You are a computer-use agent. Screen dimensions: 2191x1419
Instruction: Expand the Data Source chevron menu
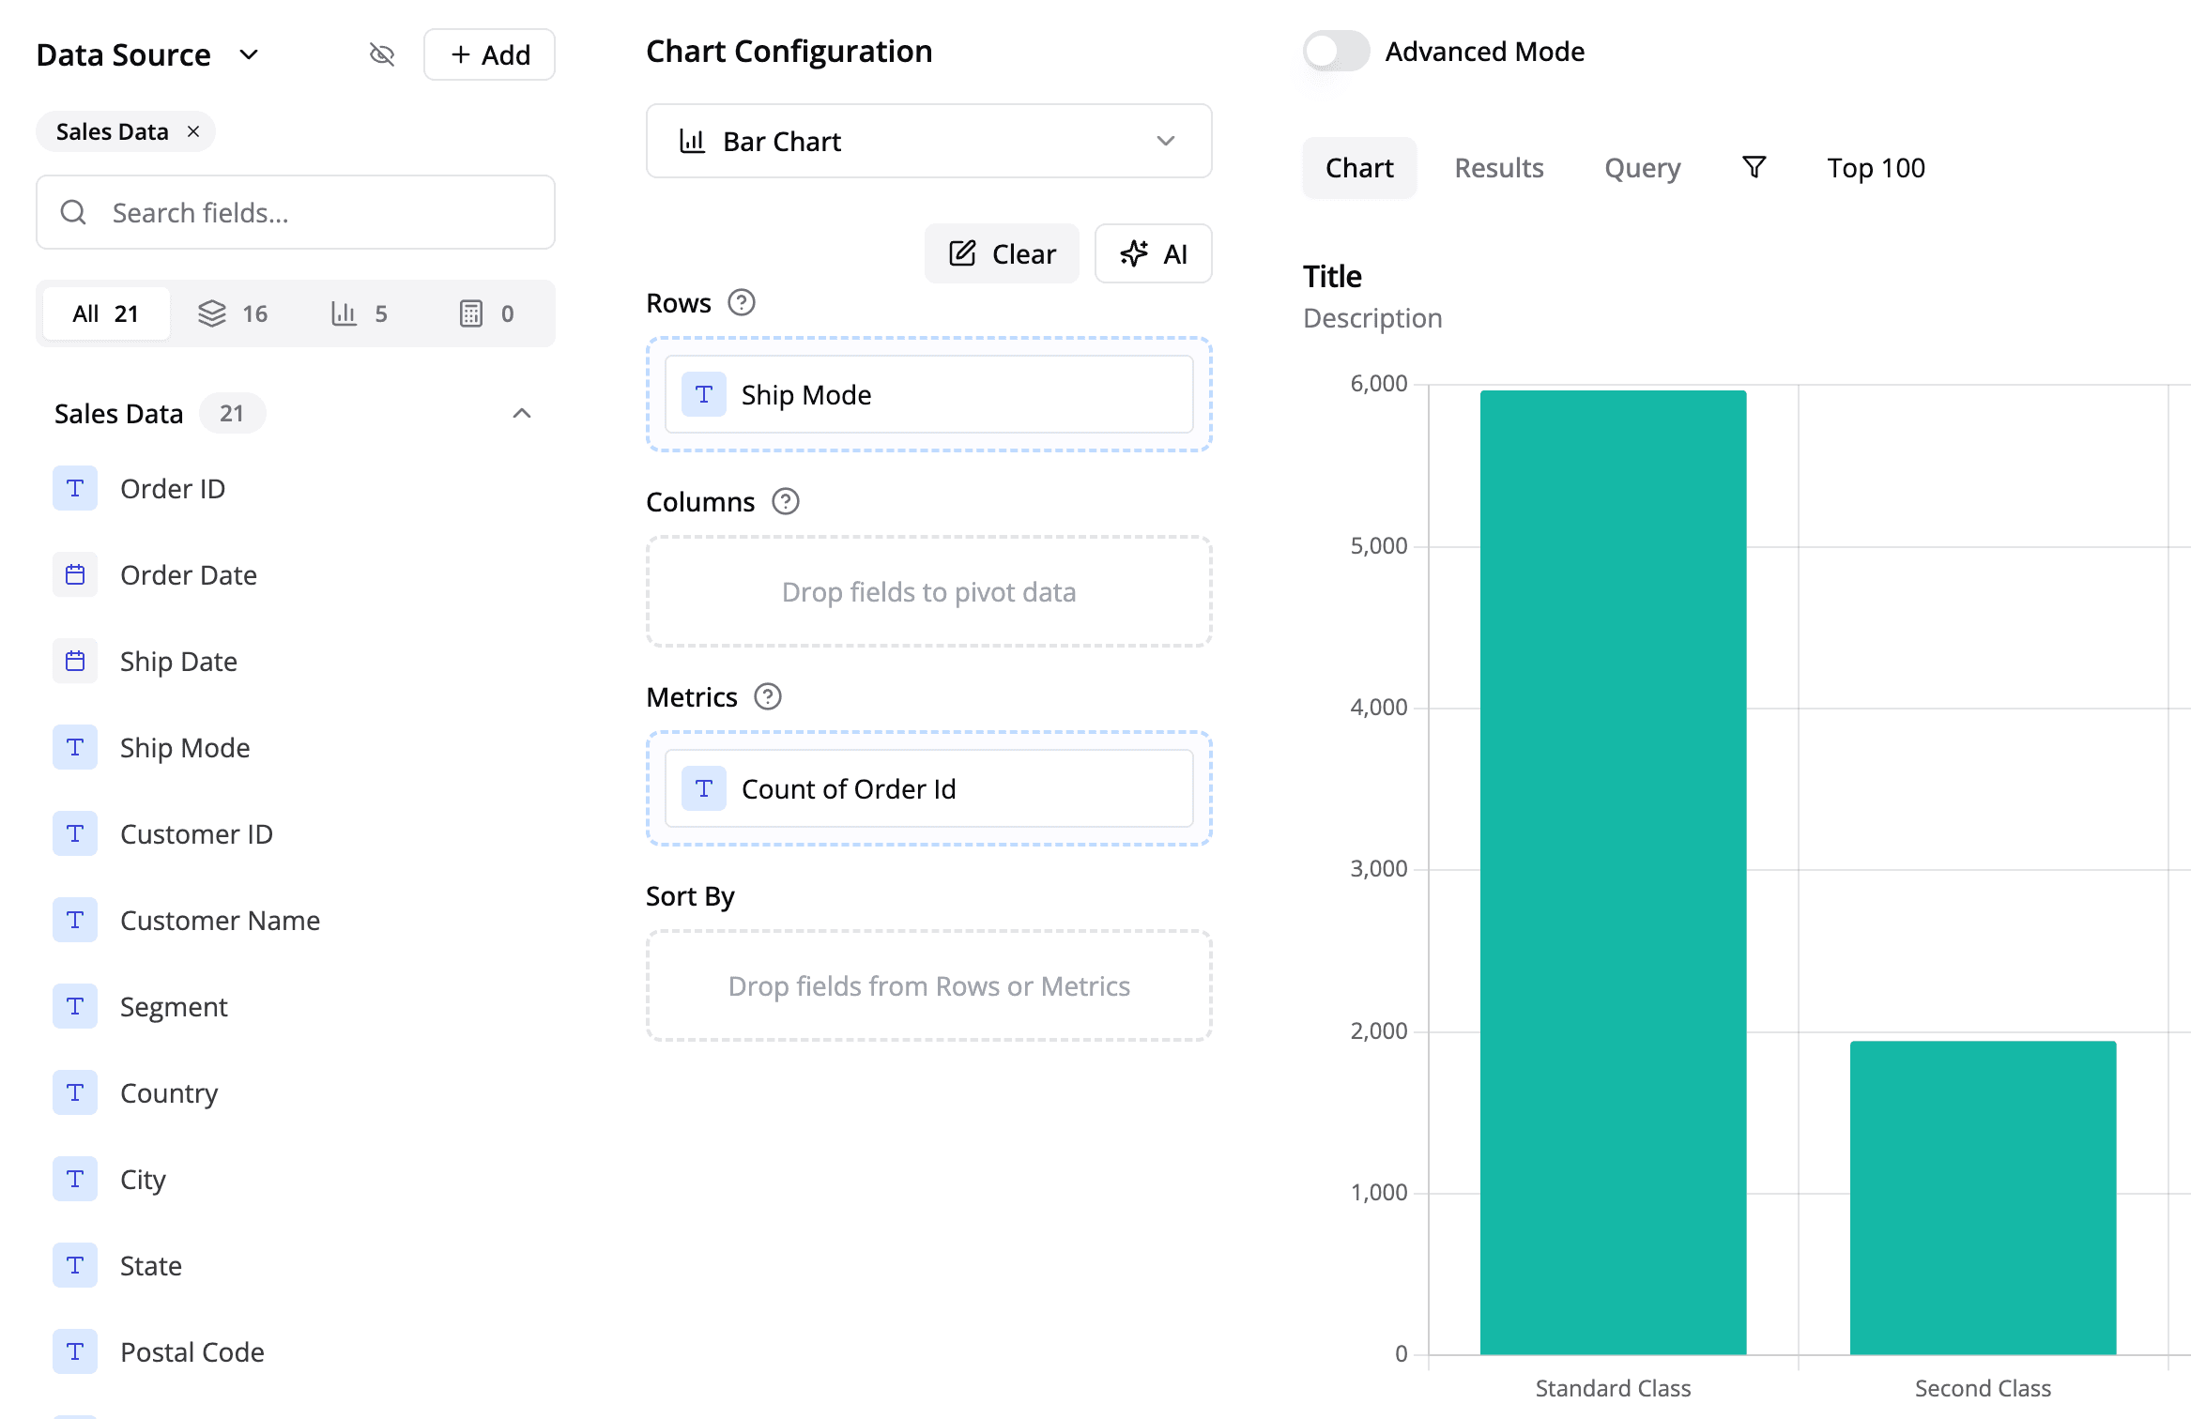249,54
